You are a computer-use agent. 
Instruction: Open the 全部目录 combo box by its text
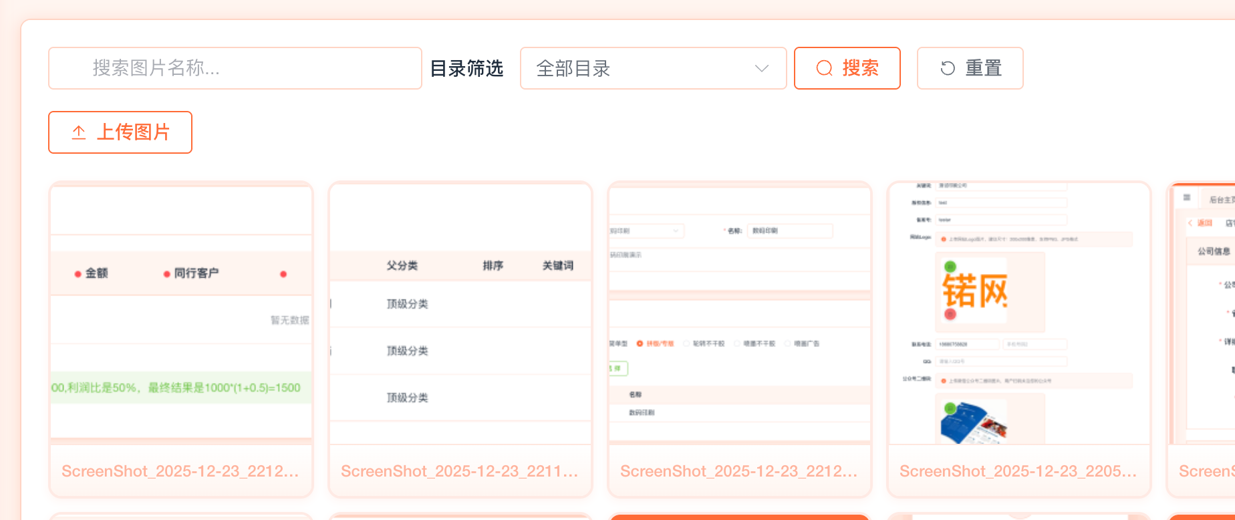[573, 68]
